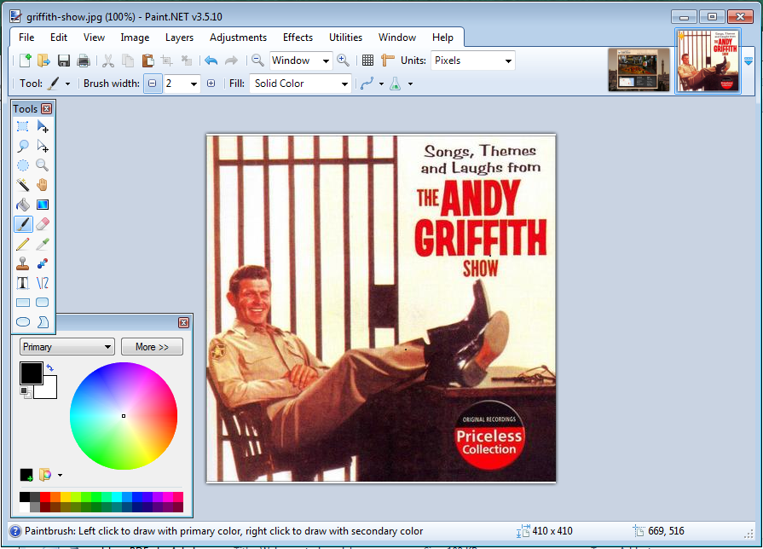The height and width of the screenshot is (549, 763).
Task: Select the Color Picker eyedropper tool
Action: (43, 244)
